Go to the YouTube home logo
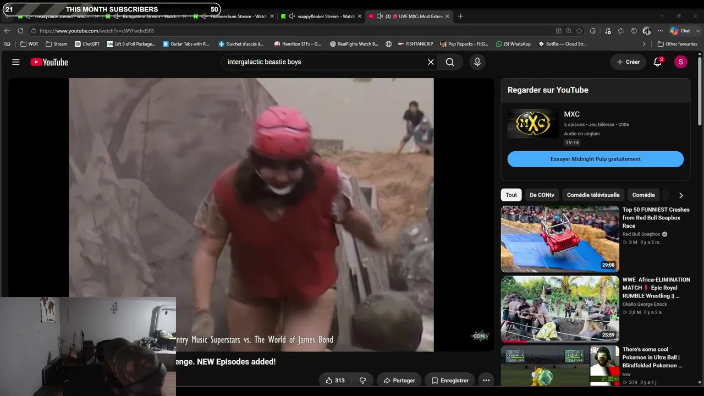This screenshot has height=396, width=704. click(49, 62)
